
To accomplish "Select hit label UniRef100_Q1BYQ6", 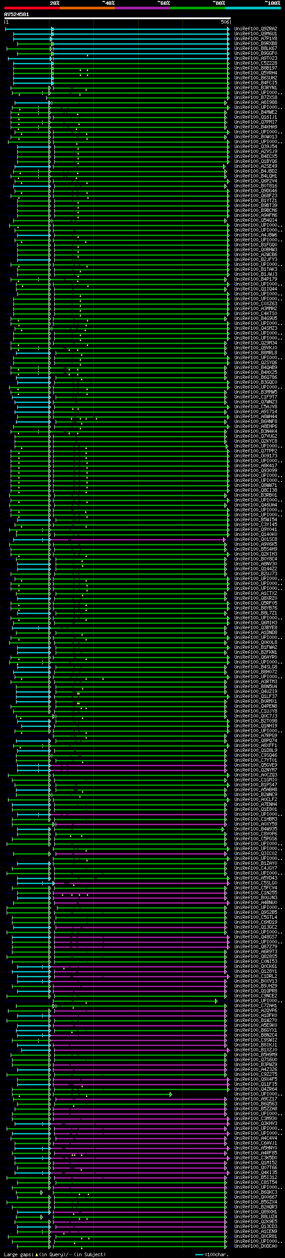I will pyautogui.click(x=256, y=161).
